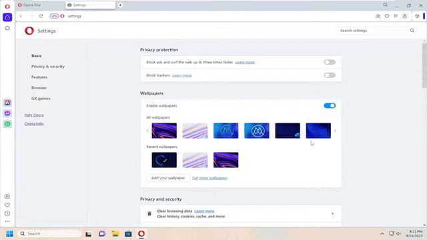Open Get more wallpapers link
The height and width of the screenshot is (240, 427).
tap(209, 178)
